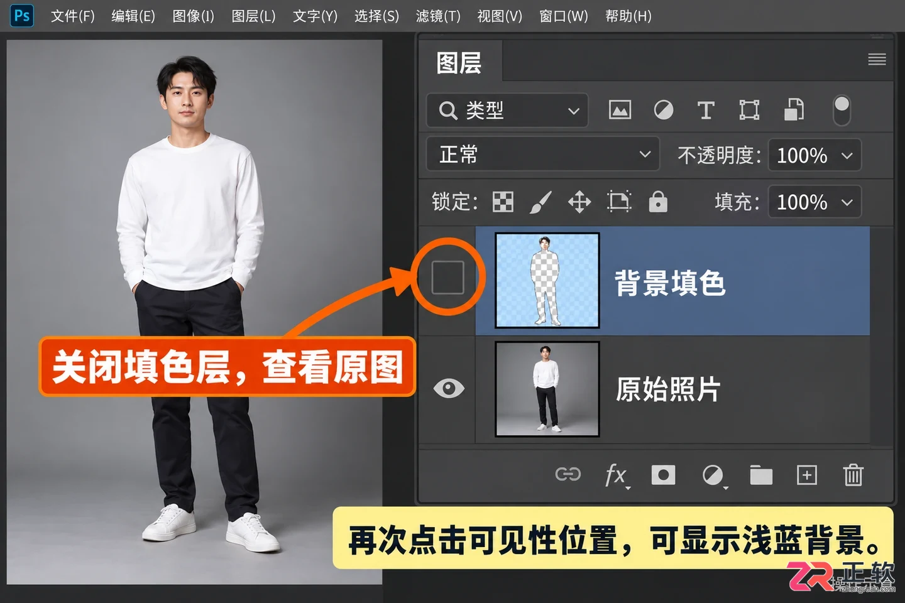Click the 背景填色 layer thumbnail
This screenshot has height=603, width=905.
pos(547,280)
